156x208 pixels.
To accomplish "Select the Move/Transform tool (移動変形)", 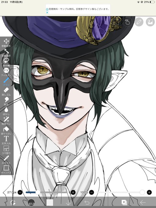I will pos(6,43).
